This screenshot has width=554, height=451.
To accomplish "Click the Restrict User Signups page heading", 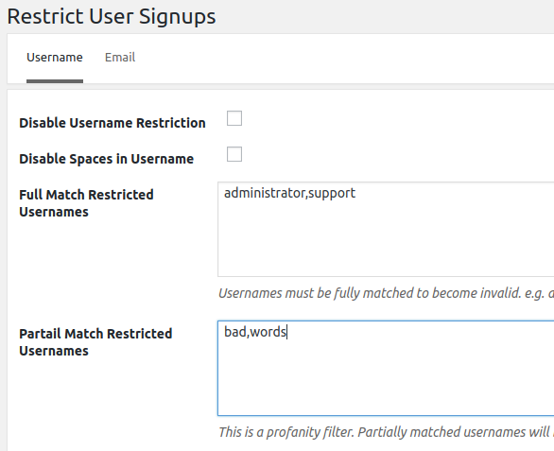I will click(112, 17).
